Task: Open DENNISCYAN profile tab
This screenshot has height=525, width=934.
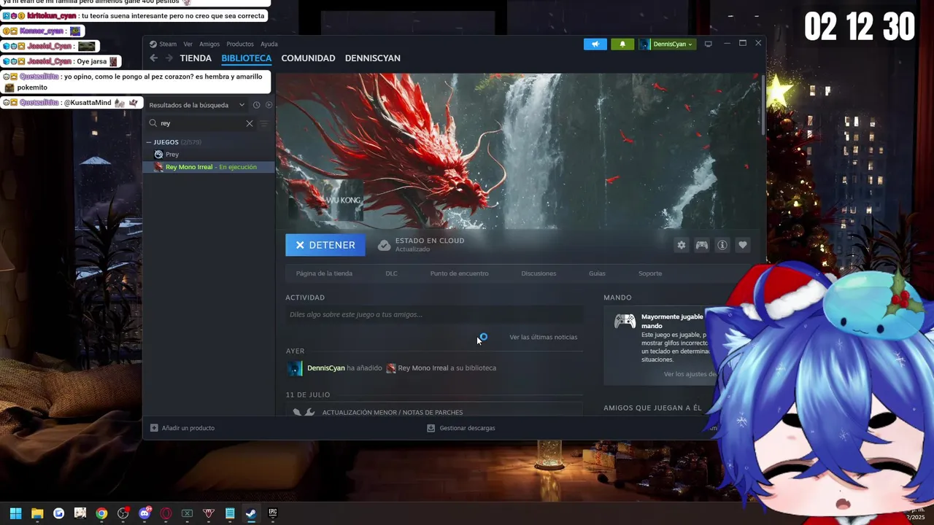Action: (x=372, y=58)
